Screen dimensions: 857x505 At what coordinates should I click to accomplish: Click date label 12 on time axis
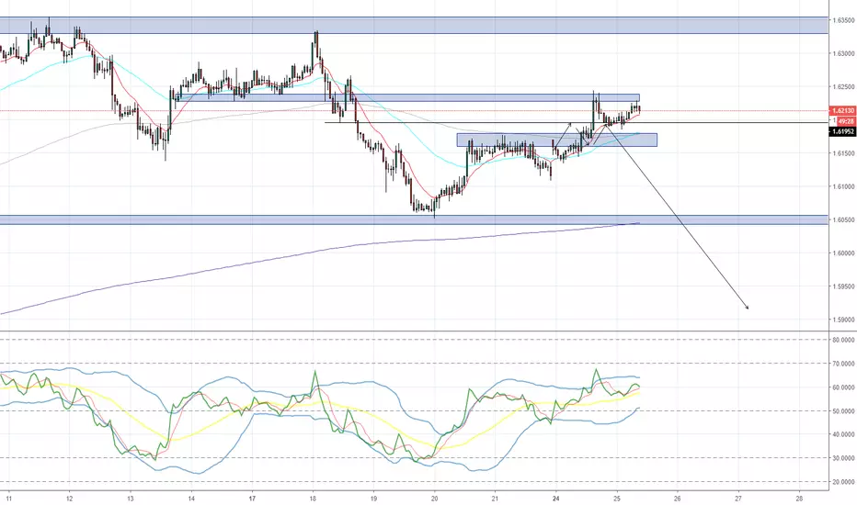tap(69, 499)
